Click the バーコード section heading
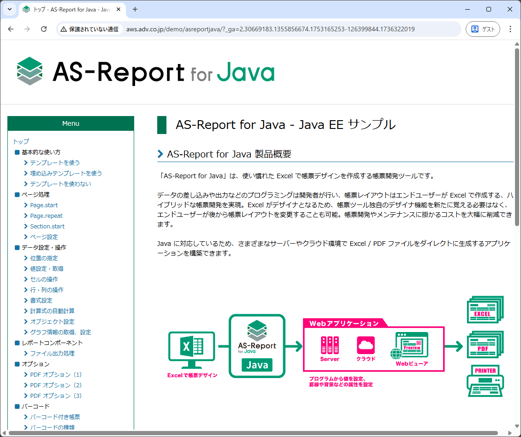 pyautogui.click(x=36, y=407)
